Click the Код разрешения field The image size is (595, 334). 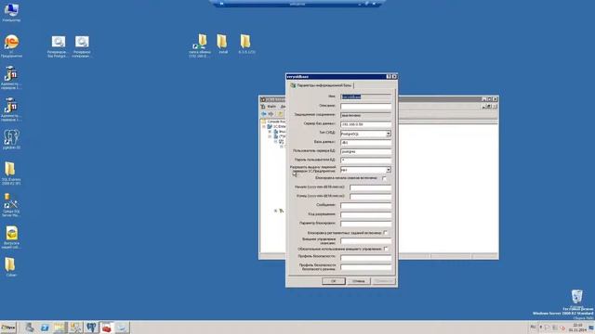click(x=365, y=214)
